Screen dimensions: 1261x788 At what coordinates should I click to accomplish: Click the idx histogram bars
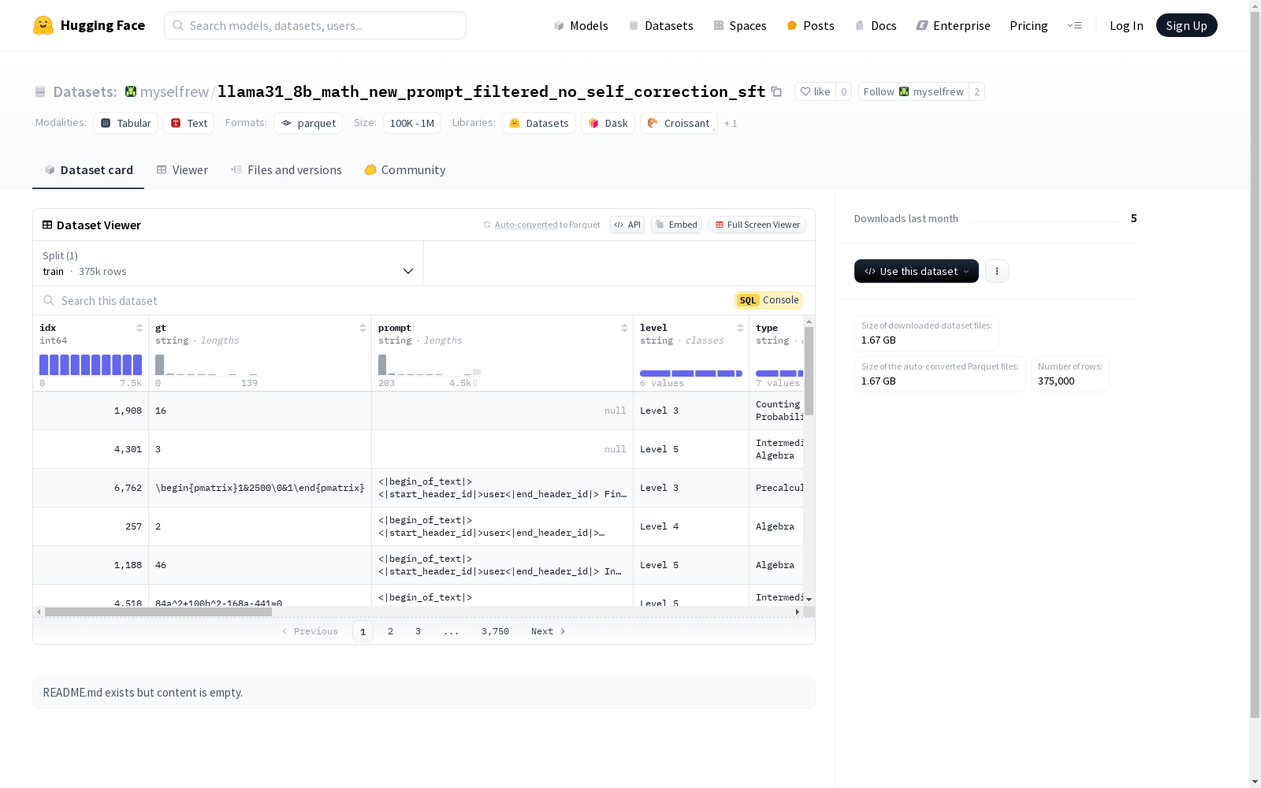point(91,365)
